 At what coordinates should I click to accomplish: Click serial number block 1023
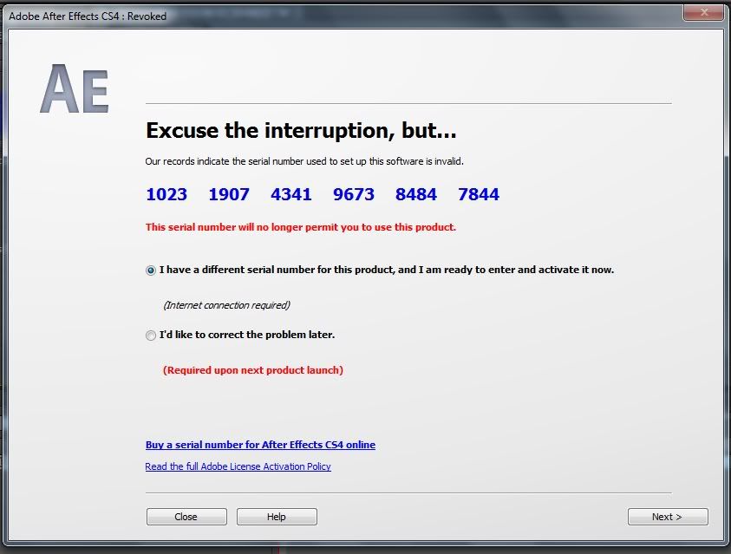pyautogui.click(x=166, y=194)
